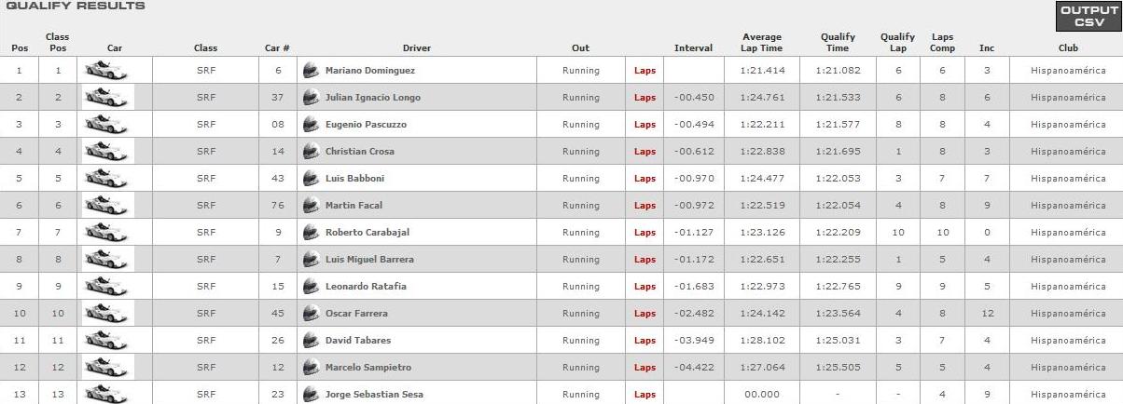Open Laps link for Martin Facal
Viewport: 1123px width, 404px height.
click(645, 206)
